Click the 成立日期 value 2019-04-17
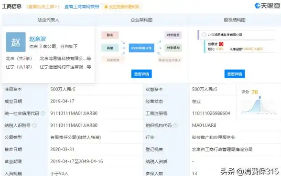 coord(62,101)
